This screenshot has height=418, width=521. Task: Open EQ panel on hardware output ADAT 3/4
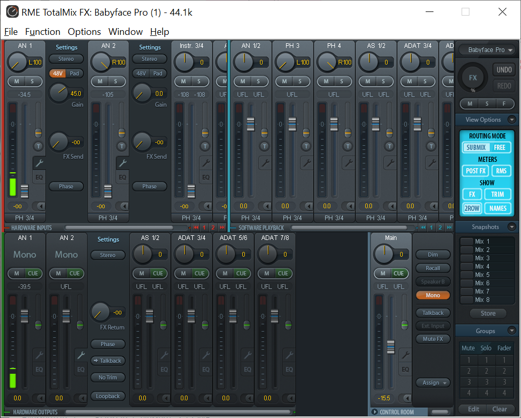(x=206, y=369)
